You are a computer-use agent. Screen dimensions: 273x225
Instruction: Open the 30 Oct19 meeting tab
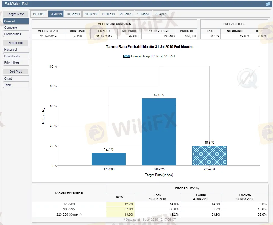click(x=91, y=14)
